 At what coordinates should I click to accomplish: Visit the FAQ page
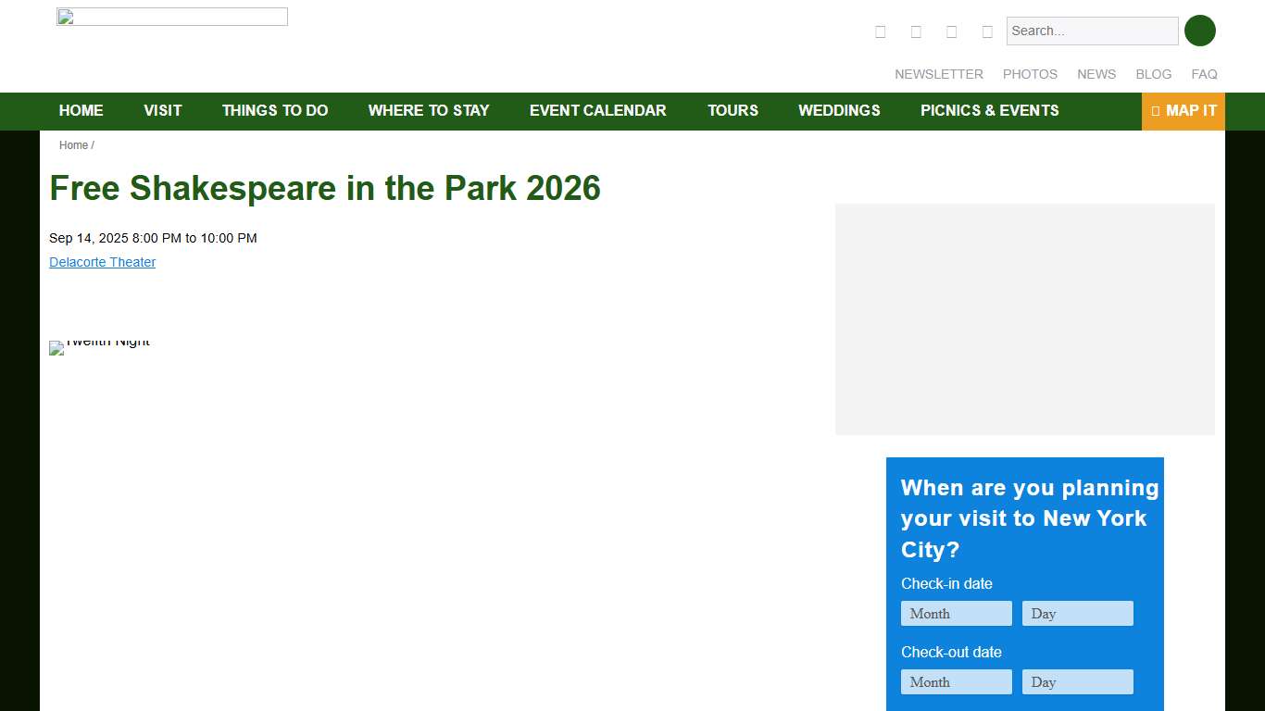coord(1204,74)
